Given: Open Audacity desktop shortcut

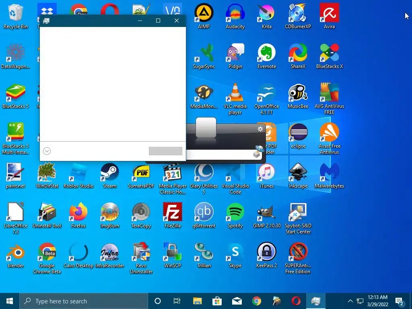Looking at the screenshot, I should pyautogui.click(x=235, y=16).
